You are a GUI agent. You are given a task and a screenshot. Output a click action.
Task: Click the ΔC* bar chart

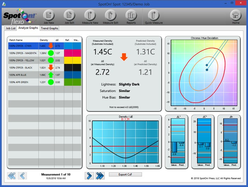(x=204, y=141)
